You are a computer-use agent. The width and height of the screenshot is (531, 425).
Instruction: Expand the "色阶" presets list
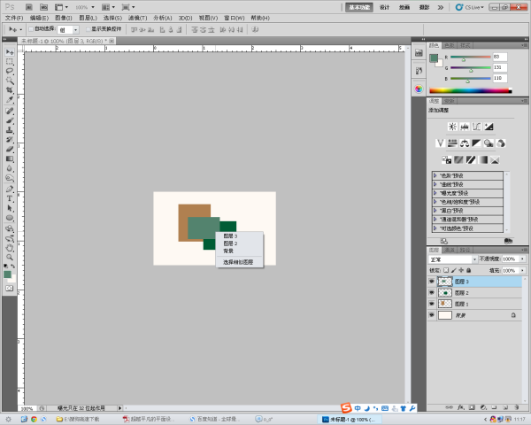(435, 175)
